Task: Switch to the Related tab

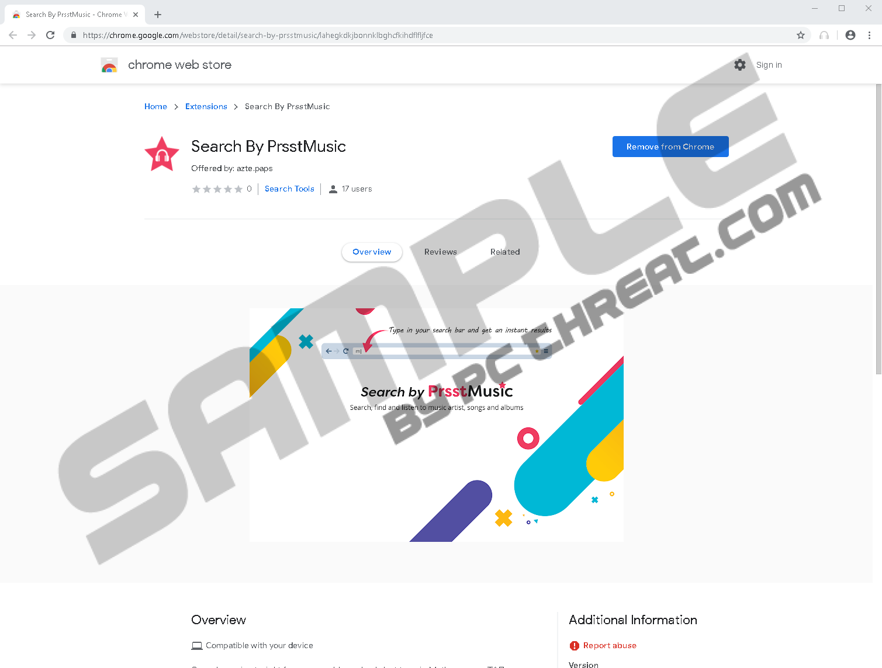Action: pos(505,252)
